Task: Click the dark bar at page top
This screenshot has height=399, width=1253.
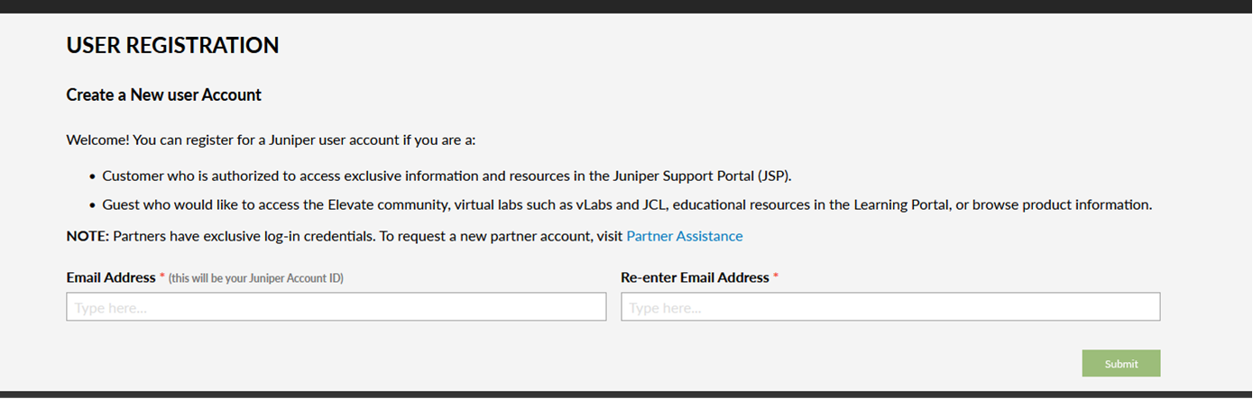Action: tap(626, 6)
